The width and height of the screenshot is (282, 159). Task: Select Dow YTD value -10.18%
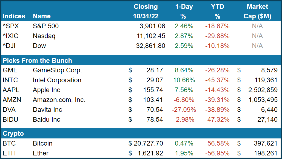pyautogui.click(x=217, y=46)
